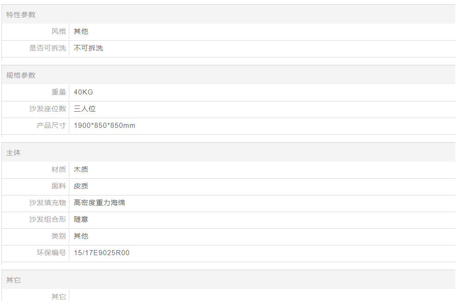Screen dimensions: 466x301
Task: Click the 风格 row label
Action: click(59, 31)
